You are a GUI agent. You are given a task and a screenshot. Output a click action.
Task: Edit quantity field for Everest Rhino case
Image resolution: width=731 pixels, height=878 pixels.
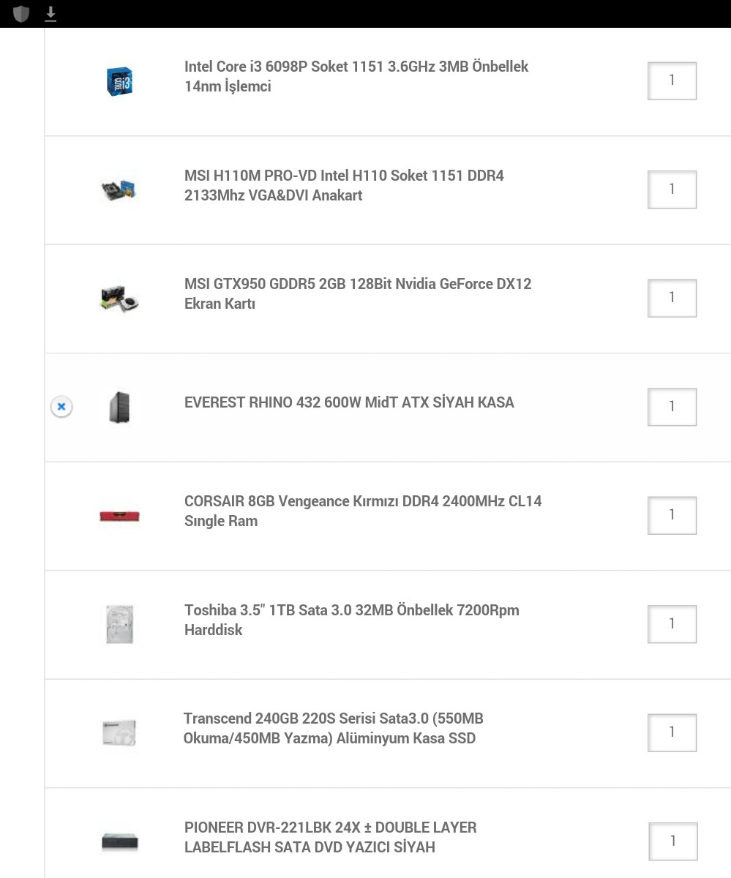(x=672, y=407)
